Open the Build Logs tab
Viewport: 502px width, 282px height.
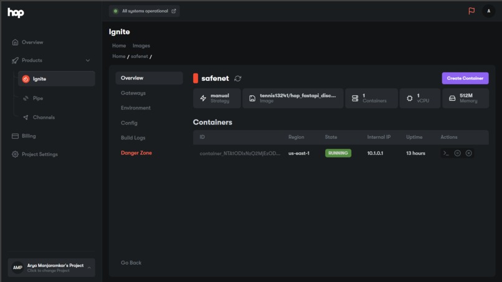133,138
